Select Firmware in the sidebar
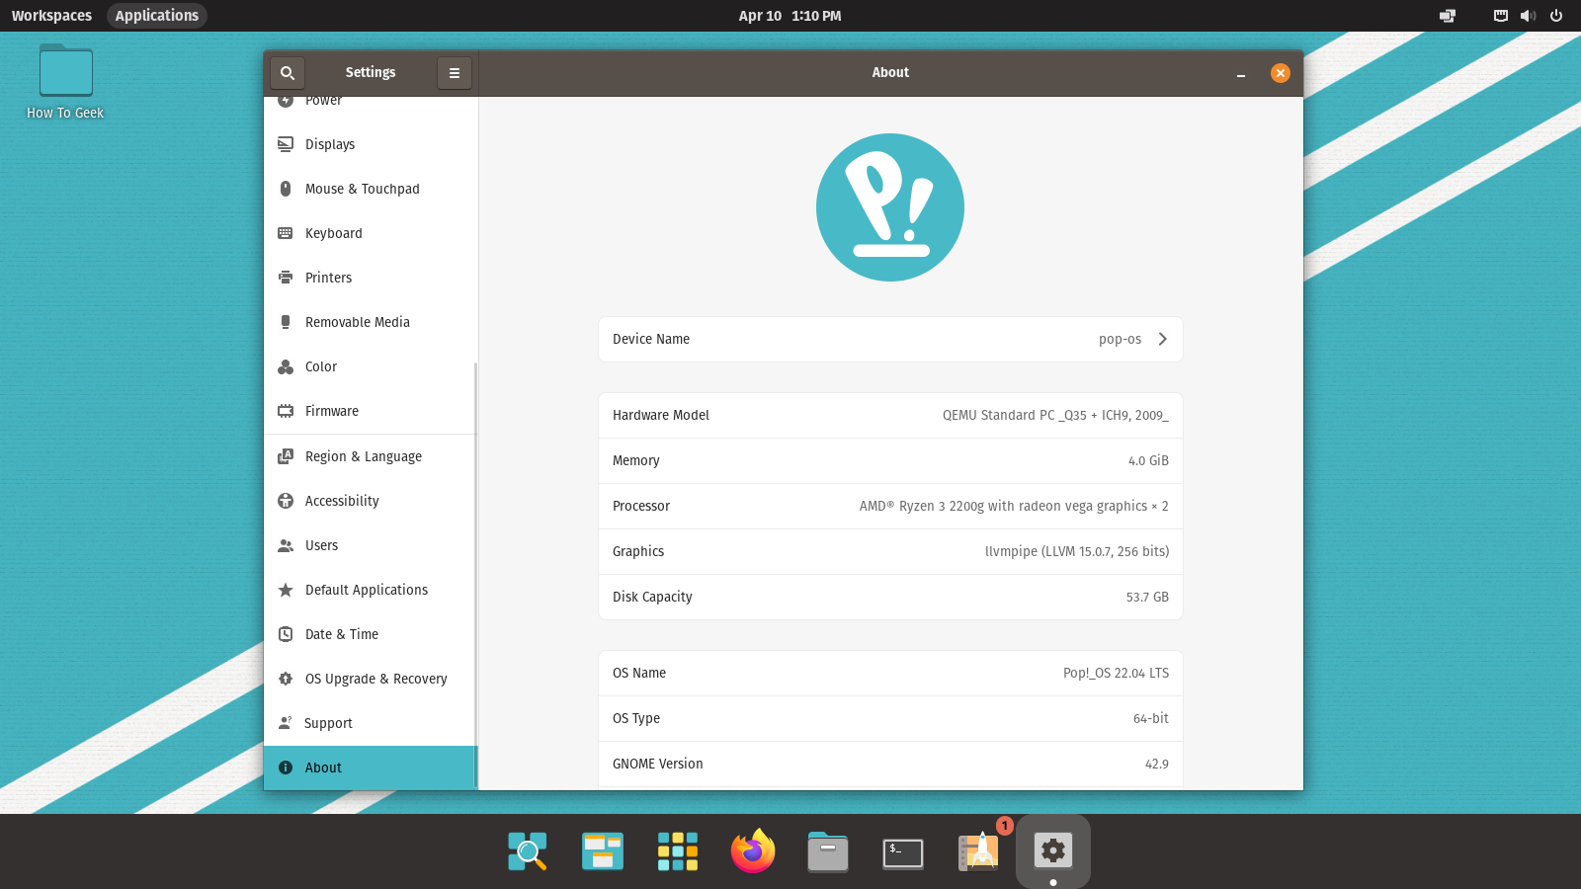 (371, 411)
